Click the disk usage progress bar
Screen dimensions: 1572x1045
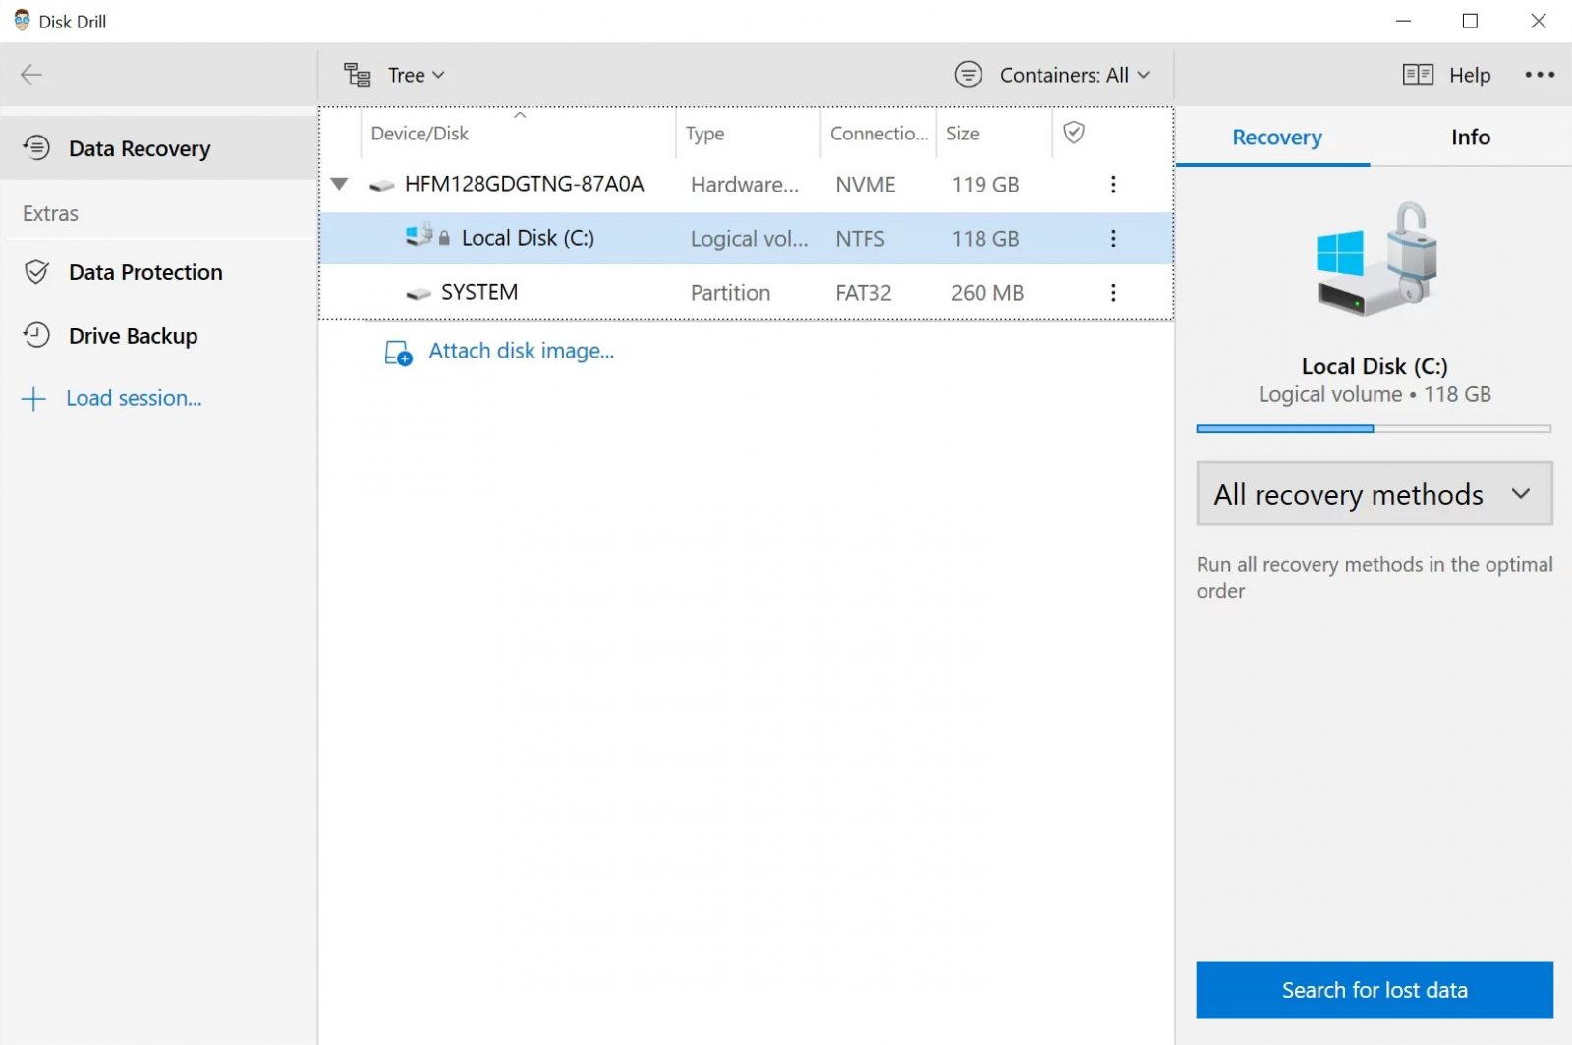1374,429
